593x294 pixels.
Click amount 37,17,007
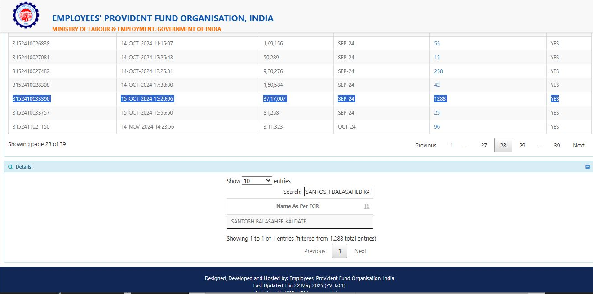coord(274,99)
